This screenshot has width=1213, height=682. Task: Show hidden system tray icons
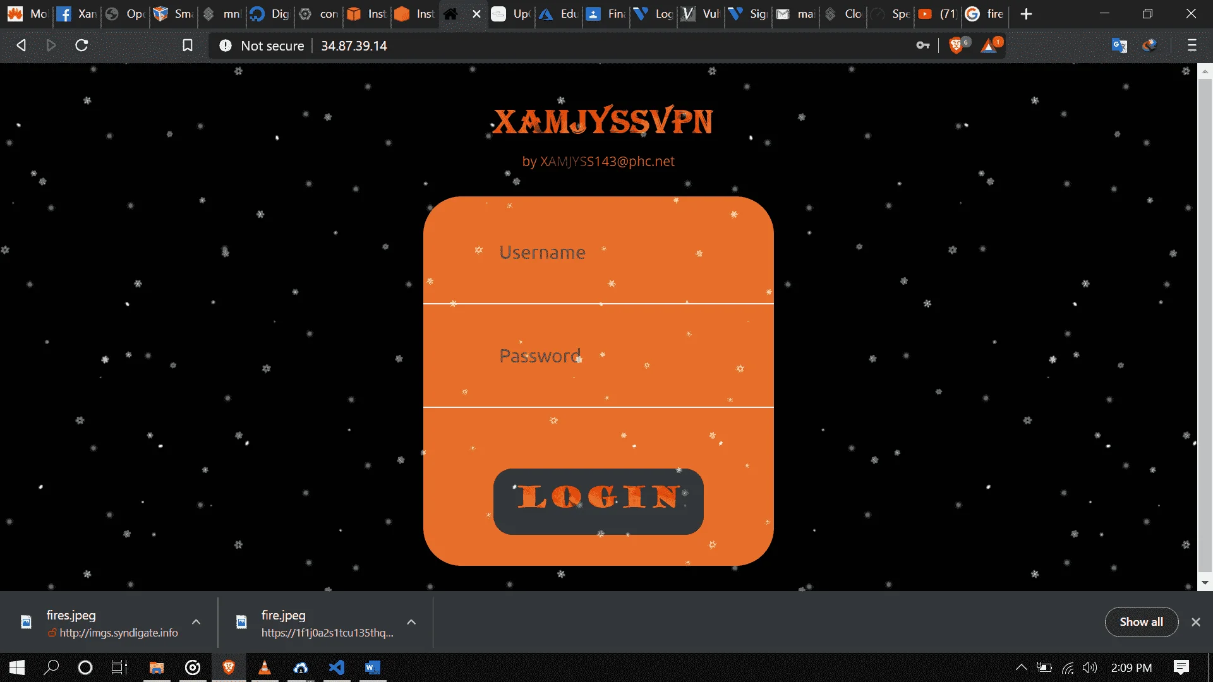tap(1021, 667)
